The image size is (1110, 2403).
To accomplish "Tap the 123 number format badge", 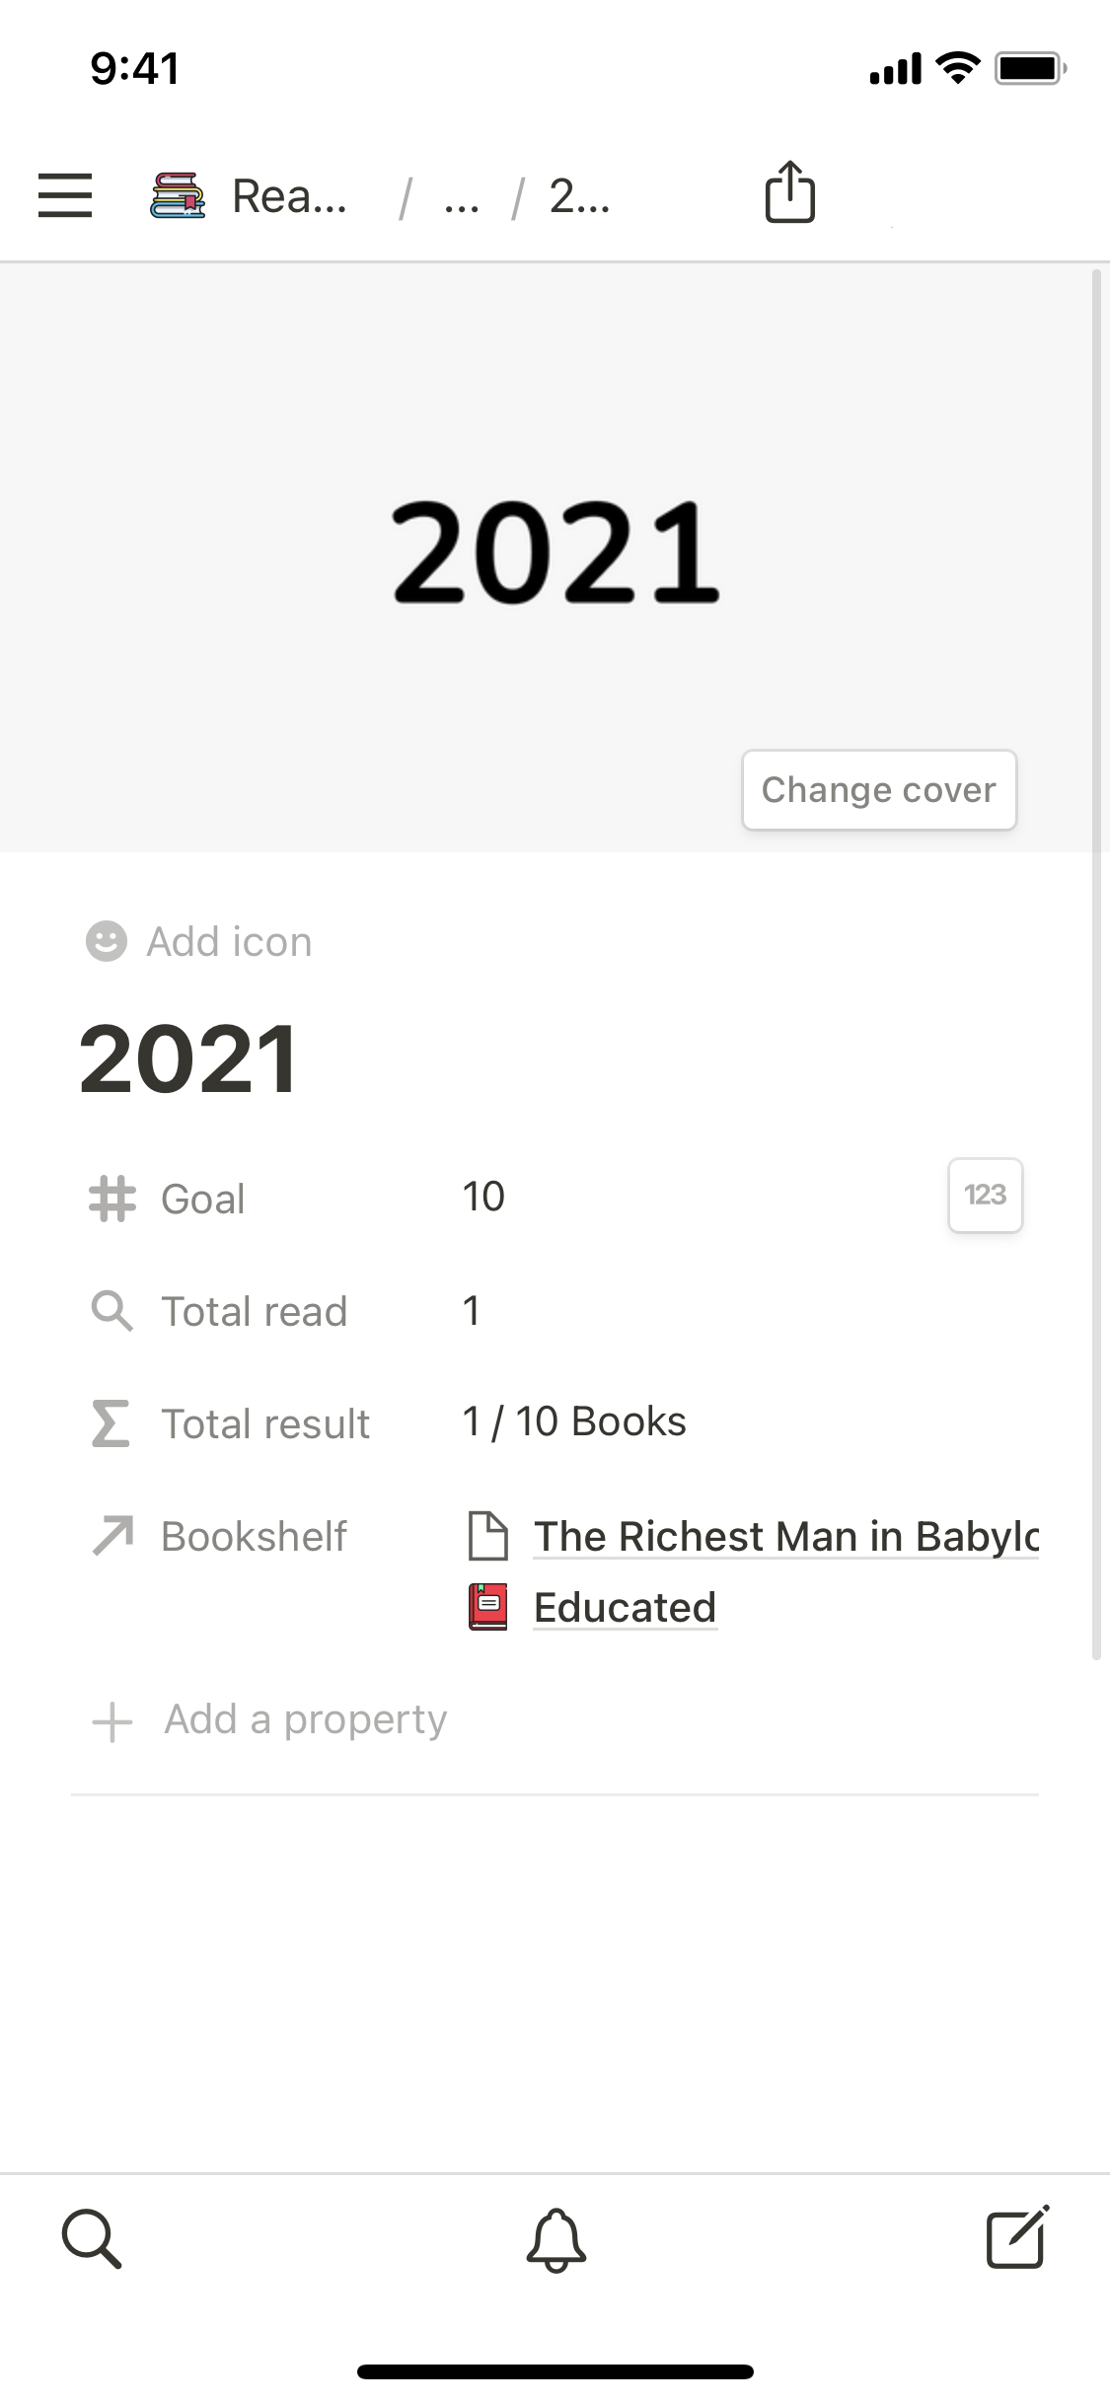I will coord(985,1195).
